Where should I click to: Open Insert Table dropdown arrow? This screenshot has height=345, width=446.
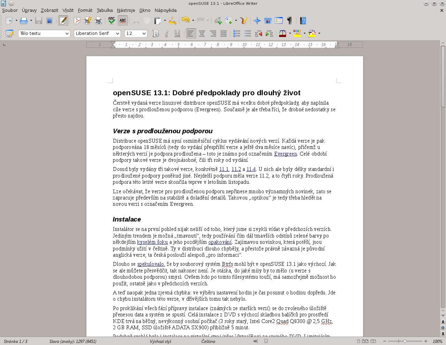click(x=236, y=21)
